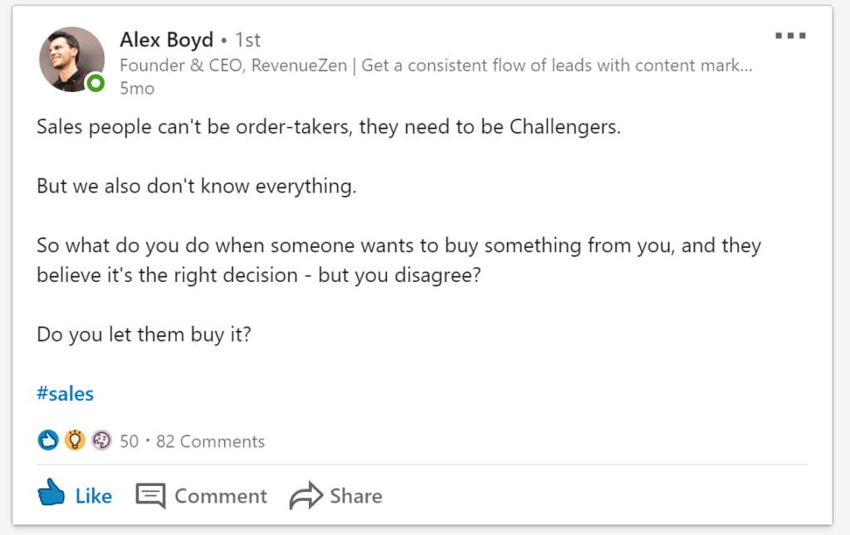Click the speech bubble Comment icon
850x535 pixels.
pyautogui.click(x=150, y=496)
